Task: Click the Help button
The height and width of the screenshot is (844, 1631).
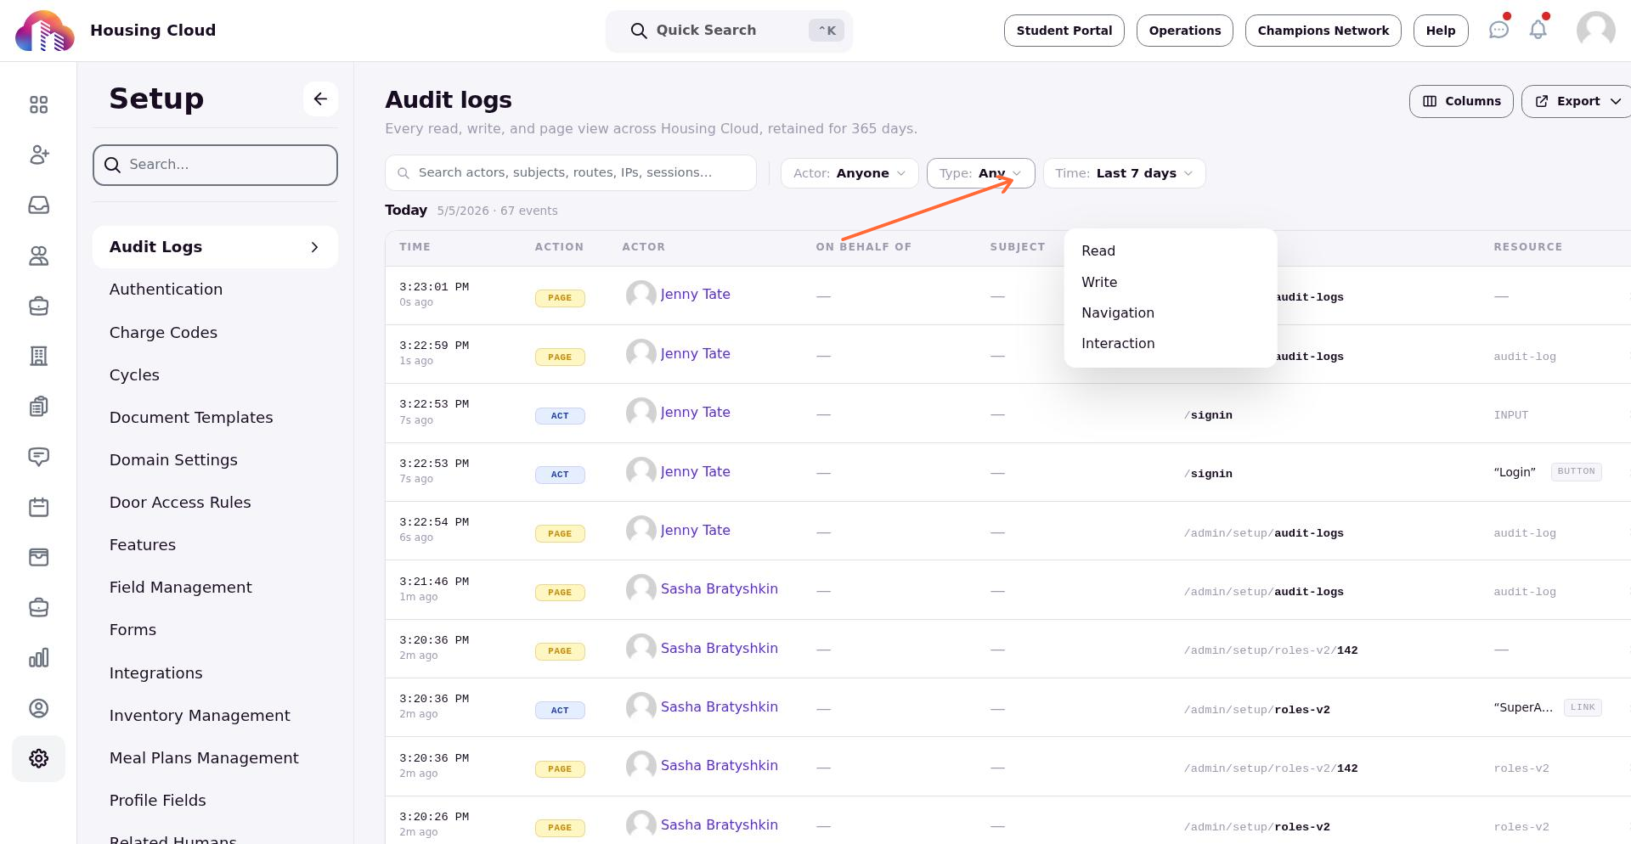Action: (x=1441, y=31)
